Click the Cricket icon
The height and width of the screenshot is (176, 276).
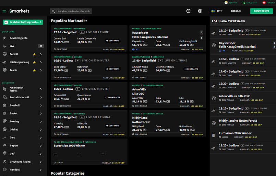[5, 129]
